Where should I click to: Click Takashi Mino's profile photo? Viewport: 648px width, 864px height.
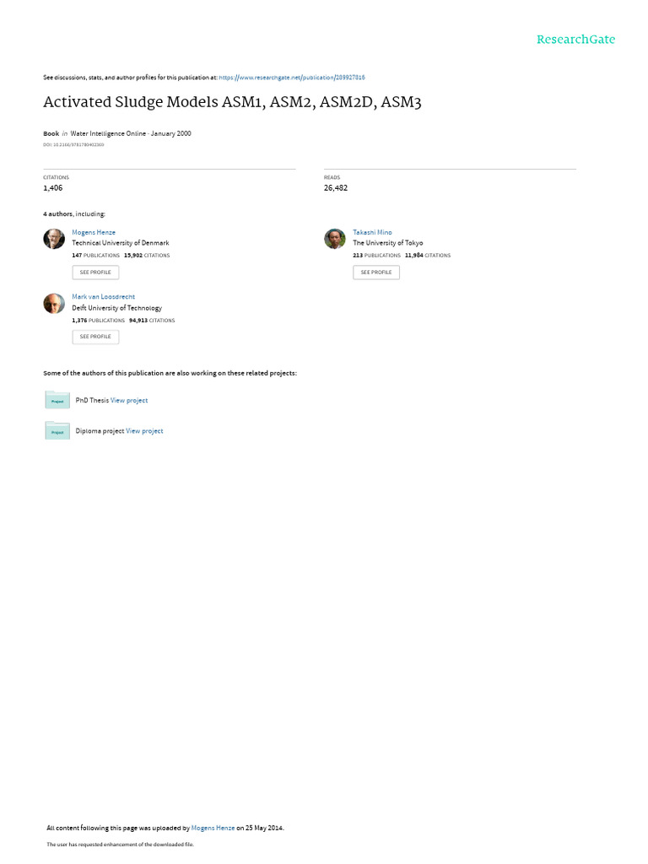pos(335,239)
